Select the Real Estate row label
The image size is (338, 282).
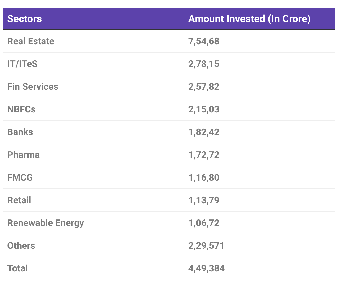31,41
